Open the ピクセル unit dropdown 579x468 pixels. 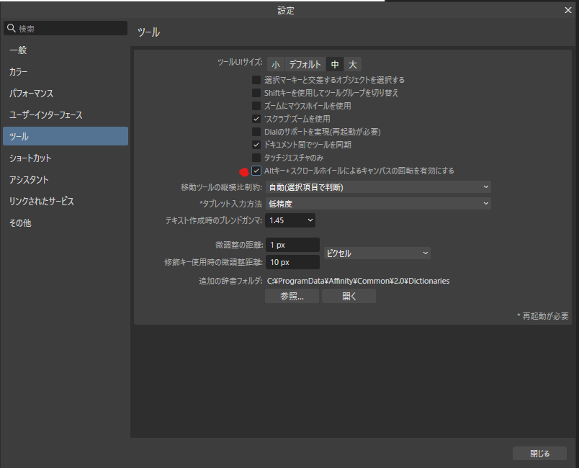point(377,253)
